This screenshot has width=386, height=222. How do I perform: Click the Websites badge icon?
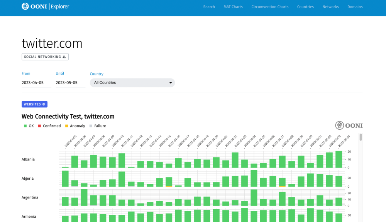click(x=44, y=104)
